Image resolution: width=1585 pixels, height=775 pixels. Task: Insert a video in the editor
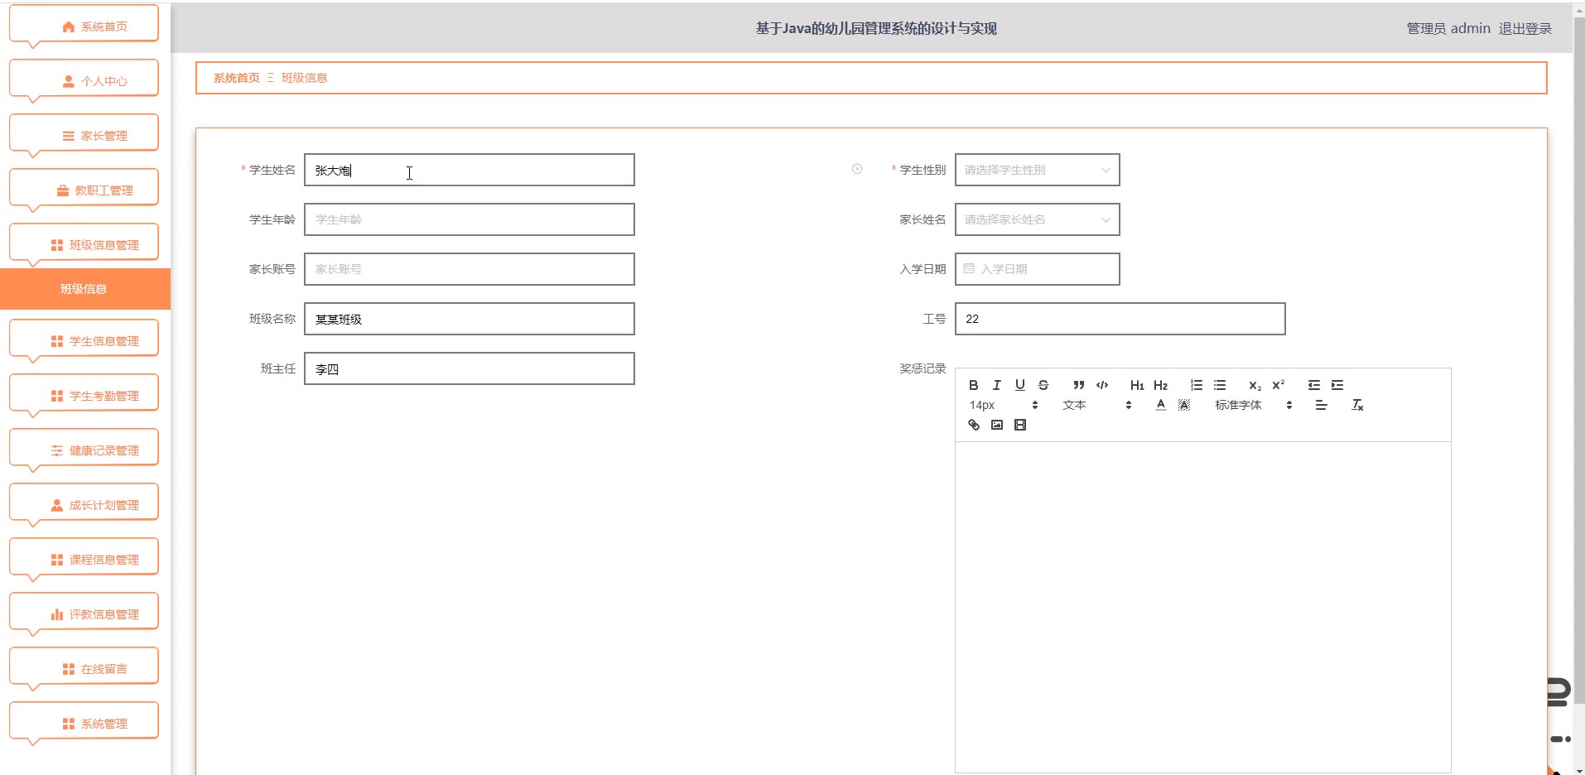[x=1020, y=425]
